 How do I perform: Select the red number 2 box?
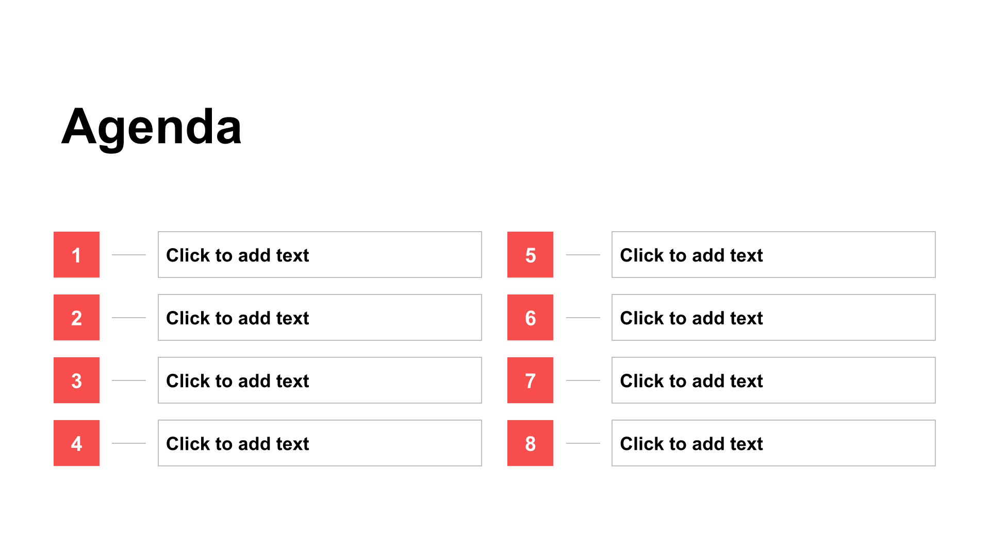coord(76,317)
